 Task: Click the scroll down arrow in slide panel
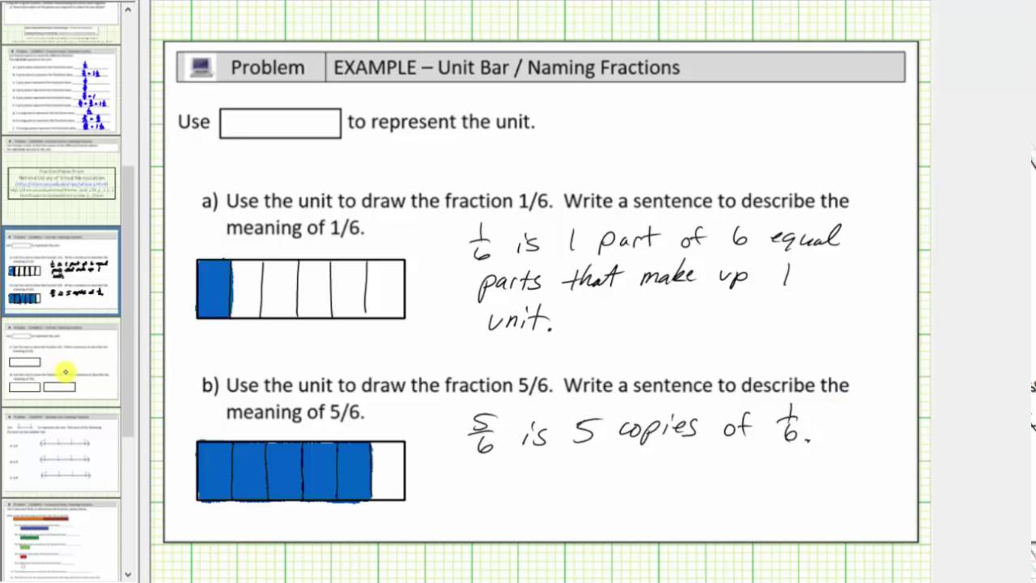click(128, 574)
